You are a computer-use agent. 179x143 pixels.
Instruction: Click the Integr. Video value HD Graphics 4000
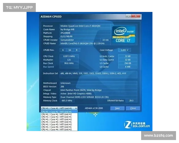[x=98, y=94]
